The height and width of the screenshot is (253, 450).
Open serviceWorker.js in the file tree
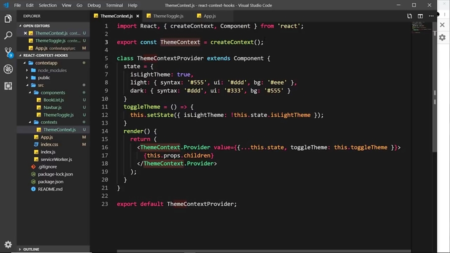[56, 159]
